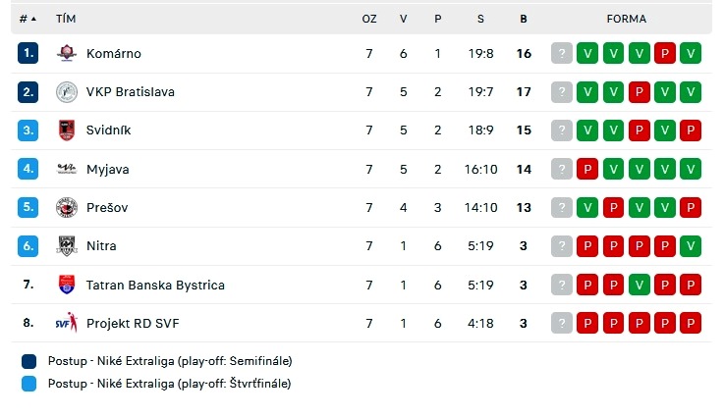Click the VKP Bratislava team logo
Image resolution: width=724 pixels, height=417 pixels.
point(67,92)
